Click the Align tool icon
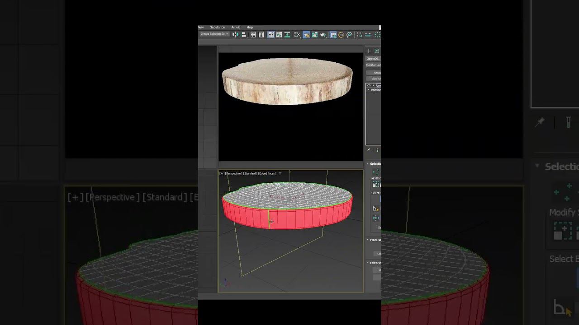The image size is (579, 325). pos(243,35)
